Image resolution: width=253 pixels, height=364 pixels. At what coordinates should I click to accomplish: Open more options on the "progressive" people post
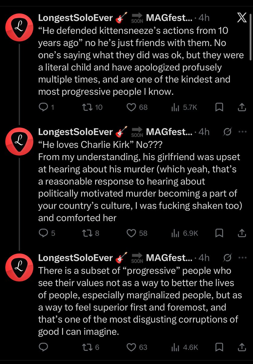tap(243, 258)
